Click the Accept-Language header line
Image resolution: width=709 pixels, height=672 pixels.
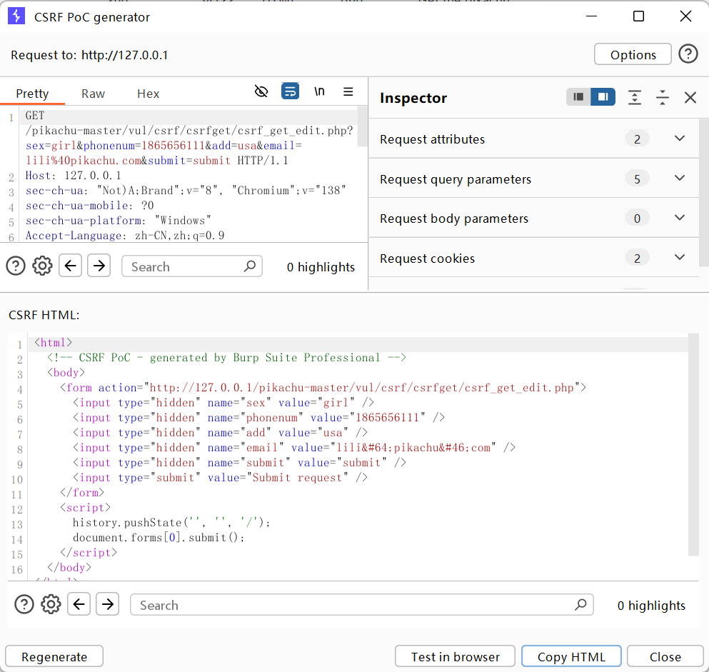[125, 235]
